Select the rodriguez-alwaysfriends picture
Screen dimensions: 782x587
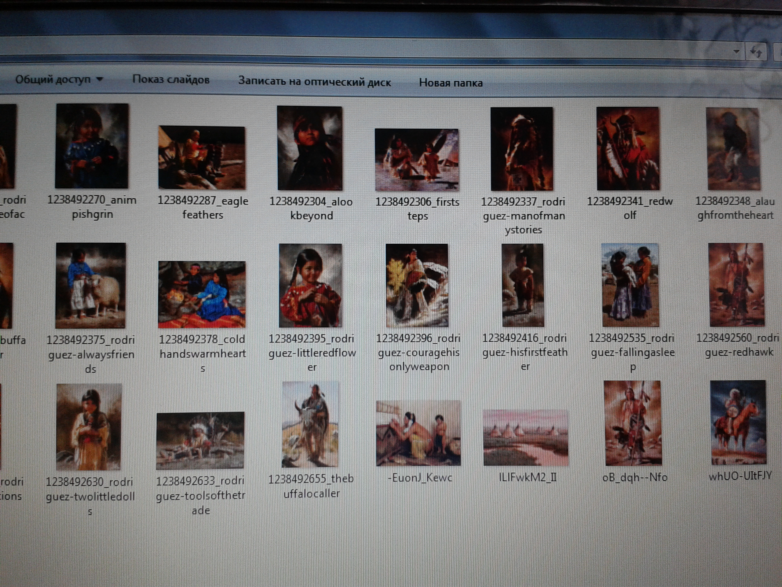[x=90, y=285]
